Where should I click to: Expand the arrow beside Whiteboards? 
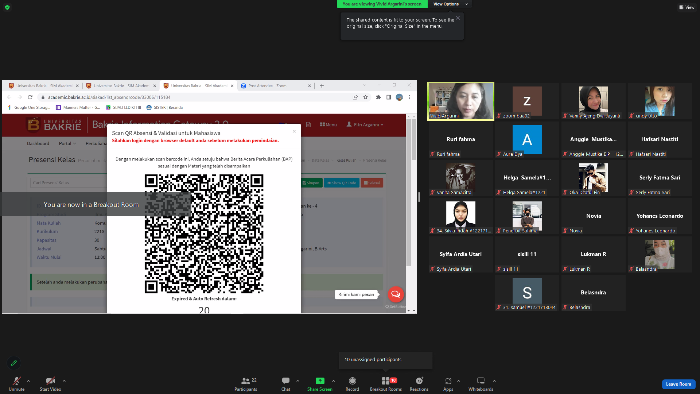click(x=494, y=381)
